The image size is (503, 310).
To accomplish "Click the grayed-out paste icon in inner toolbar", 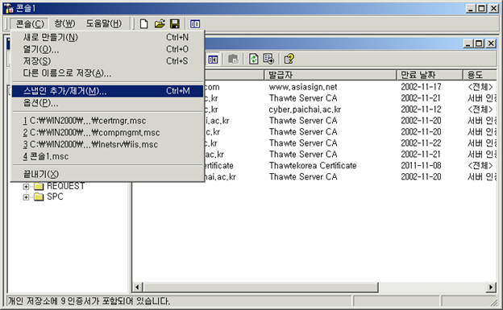I will [233, 59].
